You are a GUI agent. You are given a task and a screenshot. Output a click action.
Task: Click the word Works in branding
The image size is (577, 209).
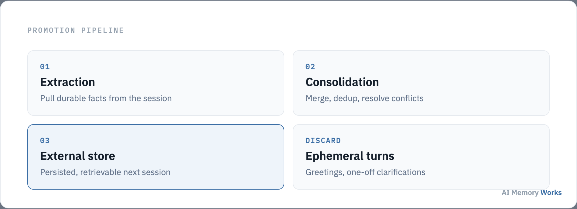(551, 193)
